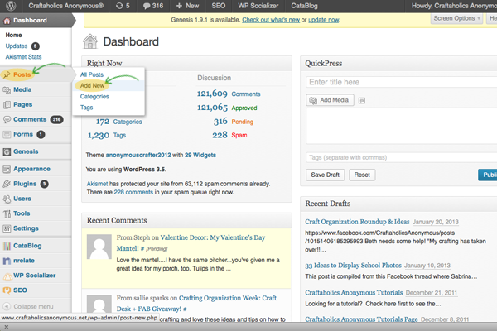Collapse the sidebar menu
This screenshot has height=331, width=497.
point(33,306)
